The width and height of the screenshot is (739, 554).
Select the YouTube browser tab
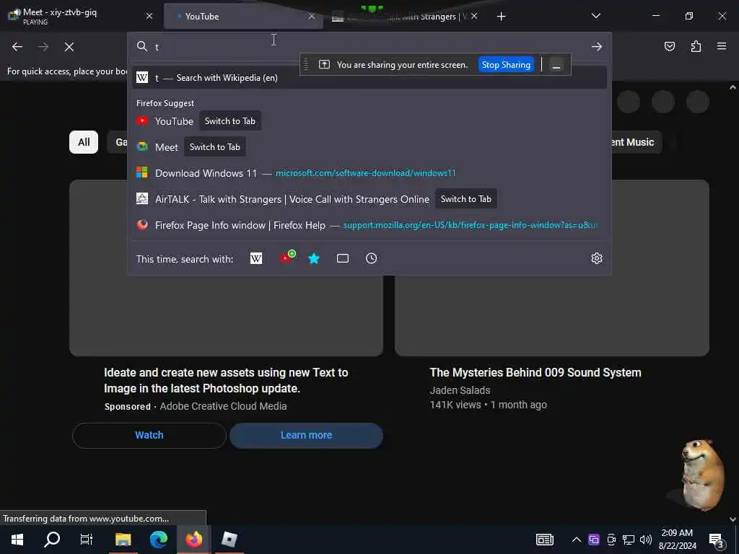(243, 17)
